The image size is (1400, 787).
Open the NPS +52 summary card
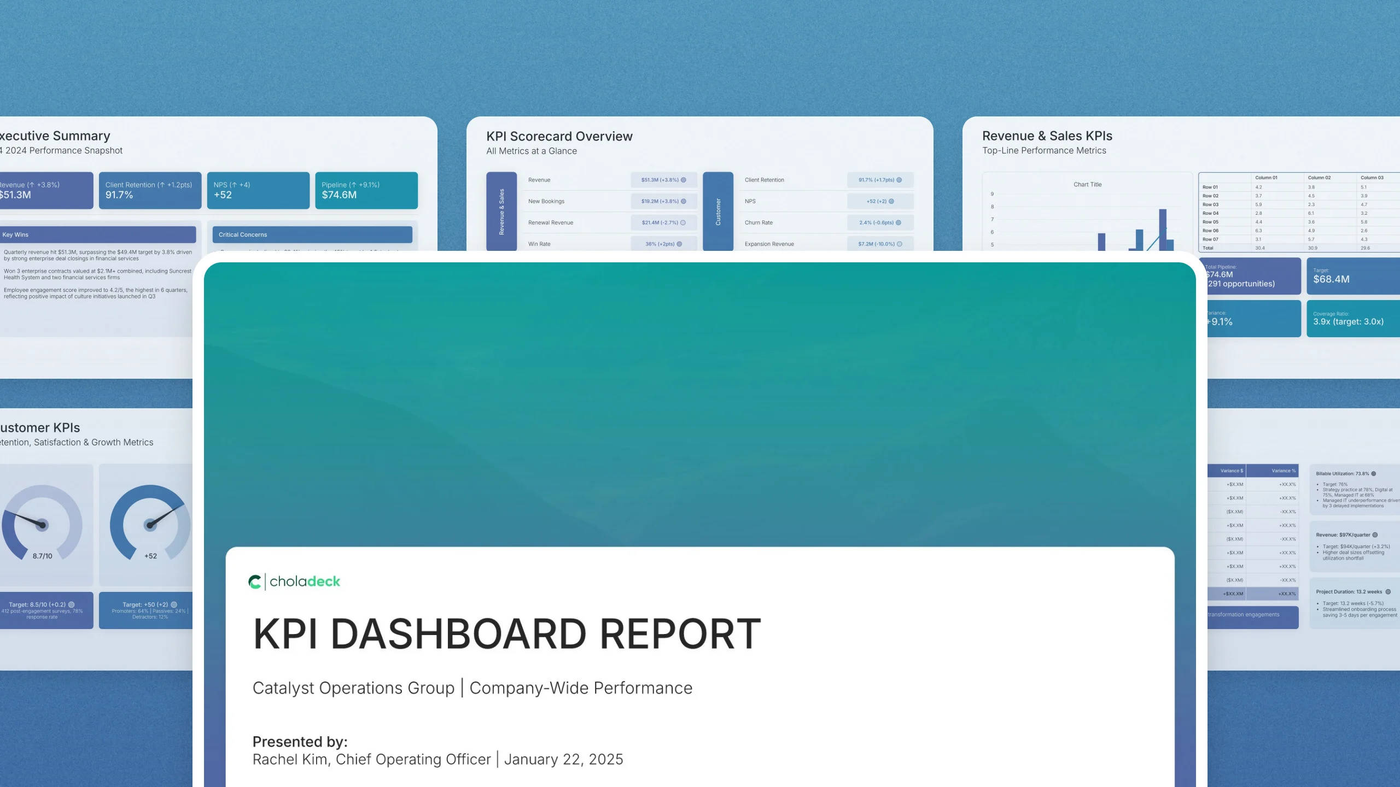(x=258, y=190)
